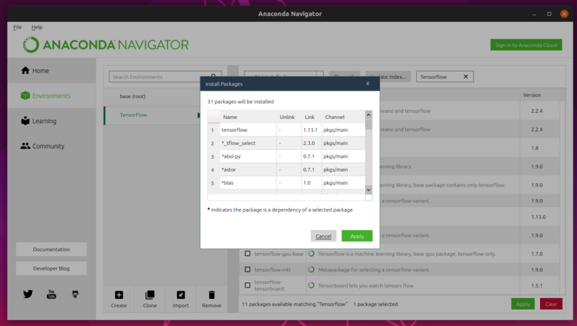Image resolution: width=577 pixels, height=326 pixels.
Task: Click the package list scroll up arrow
Action: 369,115
